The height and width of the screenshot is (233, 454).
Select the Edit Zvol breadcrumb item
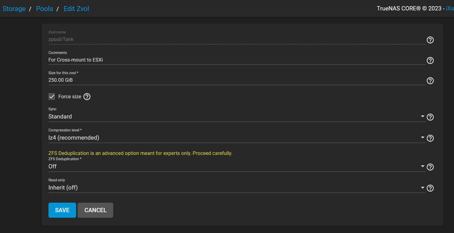76,9
